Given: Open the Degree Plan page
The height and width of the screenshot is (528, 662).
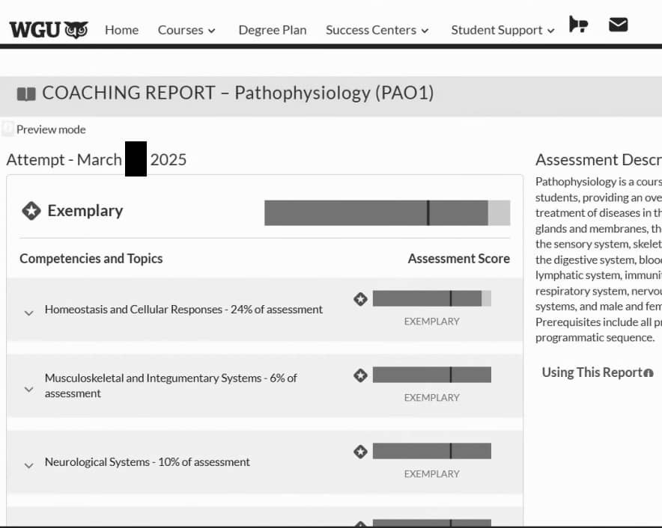Looking at the screenshot, I should [x=273, y=30].
